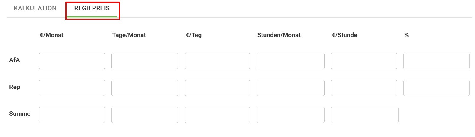Click the AfA €/Tag input box

point(217,61)
